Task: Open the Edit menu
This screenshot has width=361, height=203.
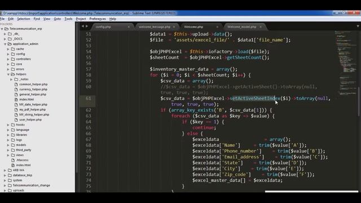Action: 11,19
